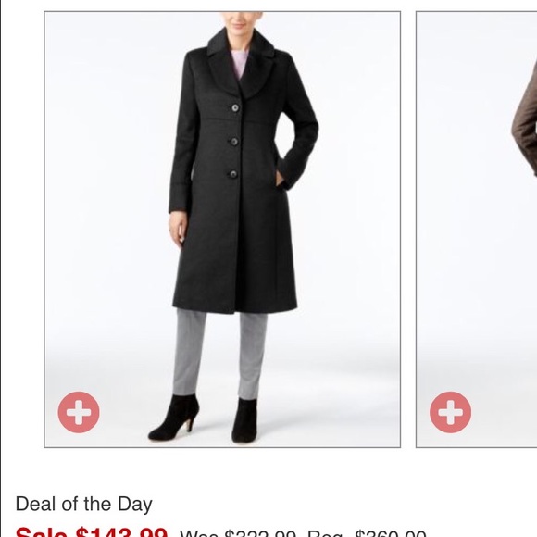Tap the plus icon on second product
The image size is (537, 537).
(x=450, y=412)
